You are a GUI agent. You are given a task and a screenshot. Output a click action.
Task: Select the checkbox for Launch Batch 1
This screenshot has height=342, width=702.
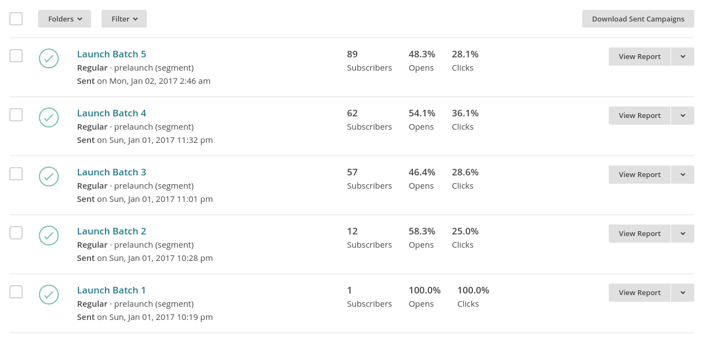point(16,291)
